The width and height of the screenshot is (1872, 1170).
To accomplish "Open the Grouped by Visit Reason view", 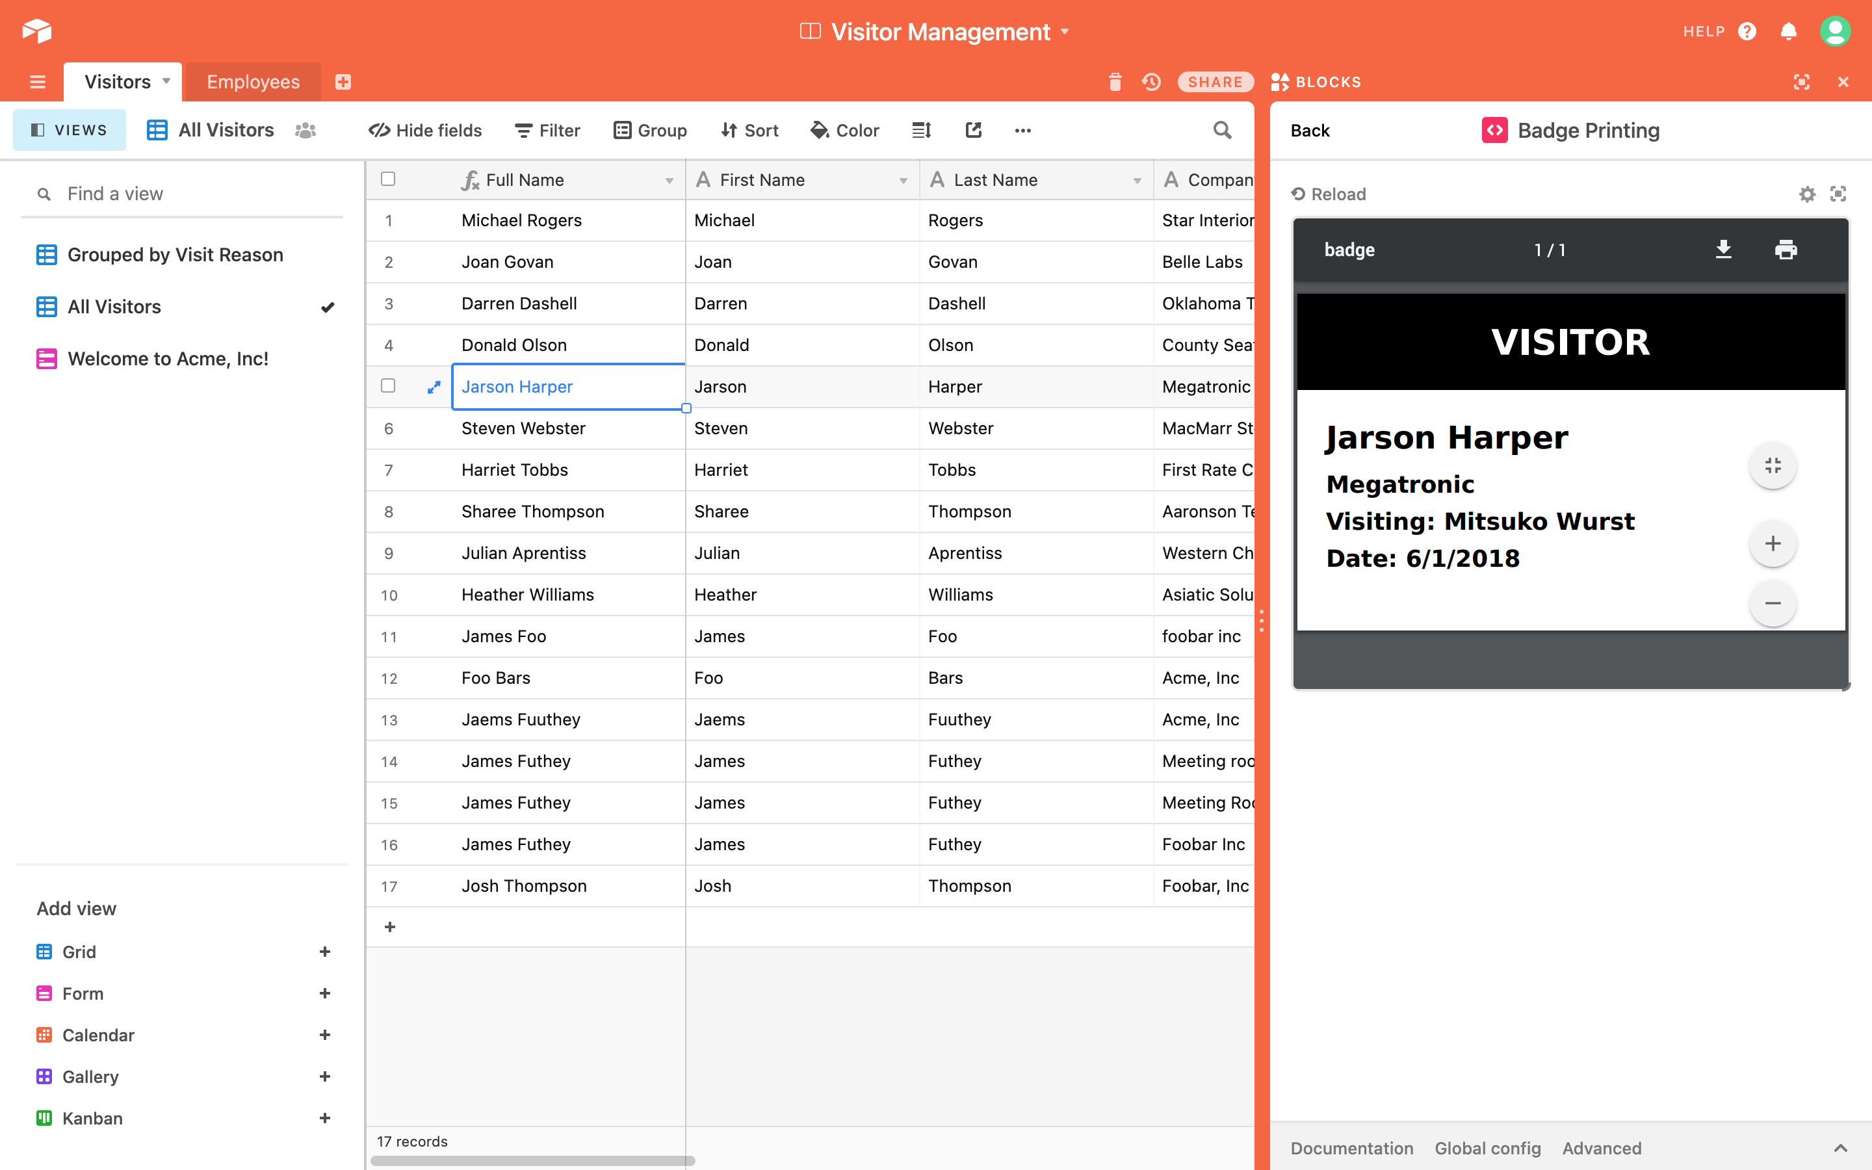I will 175,255.
